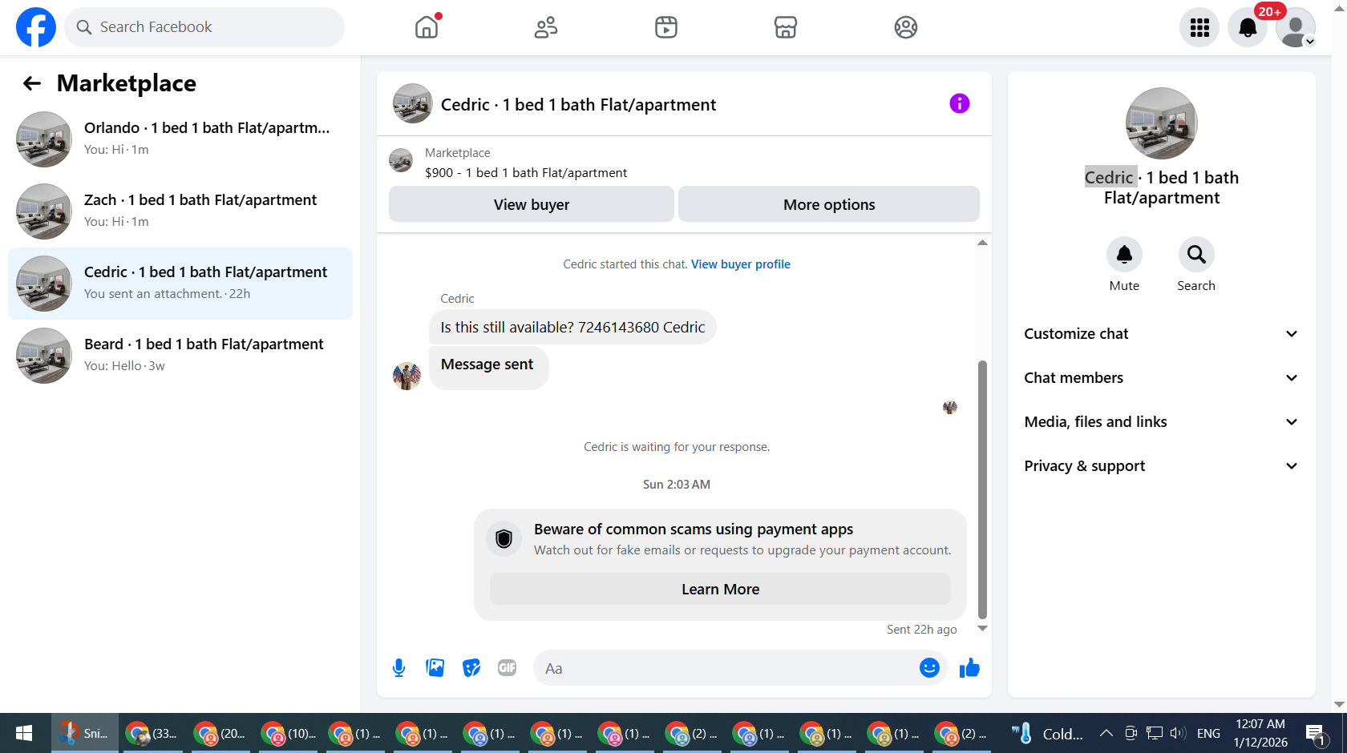Search in conversation magnifier icon
Image resolution: width=1347 pixels, height=753 pixels.
tap(1196, 255)
